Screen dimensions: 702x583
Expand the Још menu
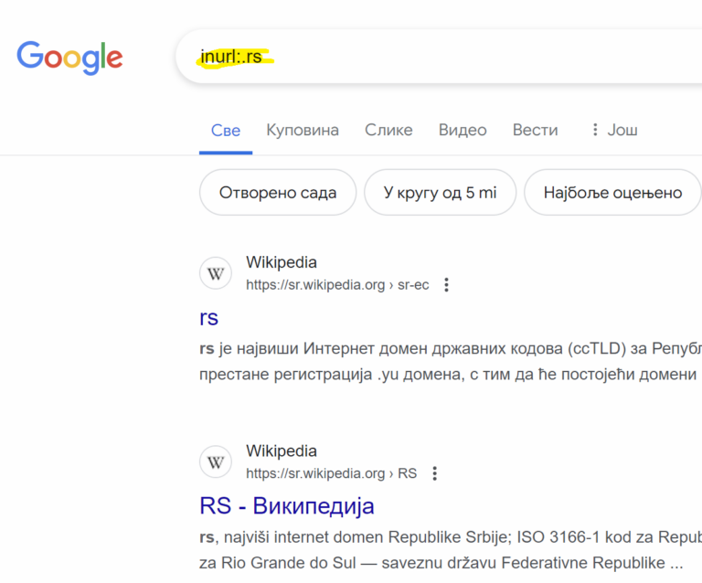[614, 130]
